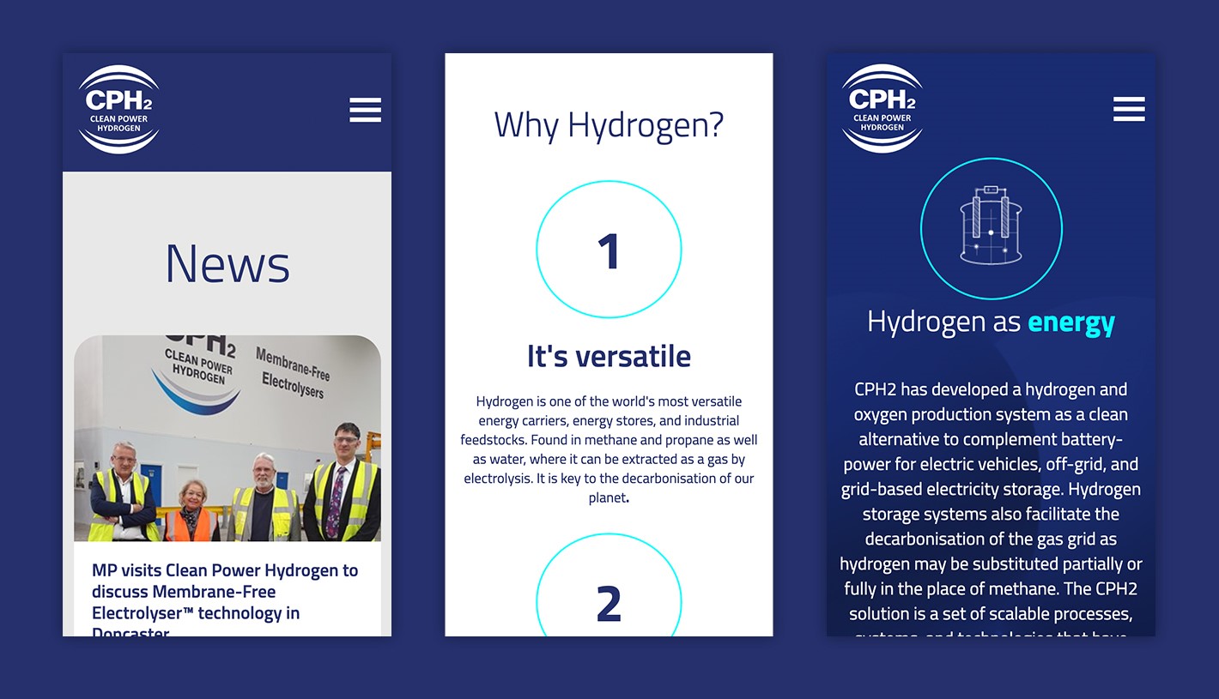The width and height of the screenshot is (1219, 699).
Task: Click the CPH2 has developed paragraph text
Action: pyautogui.click(x=991, y=502)
